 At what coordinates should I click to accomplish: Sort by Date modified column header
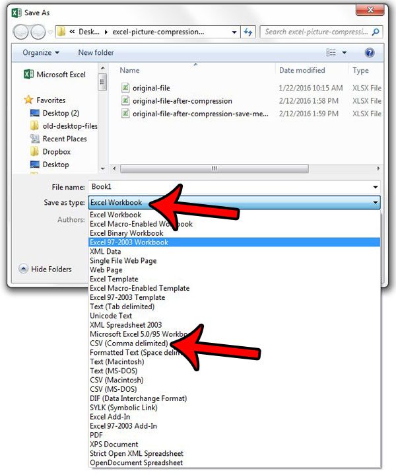tap(302, 70)
